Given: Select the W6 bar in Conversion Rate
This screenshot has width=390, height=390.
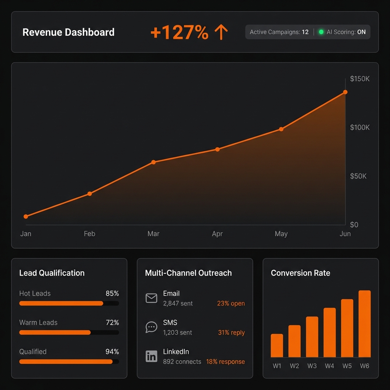Looking at the screenshot, I should (x=364, y=324).
